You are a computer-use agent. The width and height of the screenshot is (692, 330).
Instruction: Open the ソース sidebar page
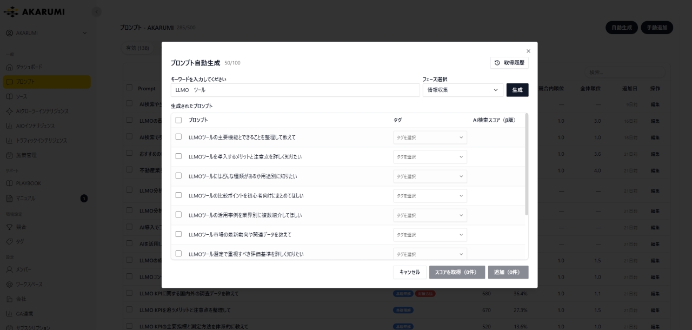pos(46,96)
